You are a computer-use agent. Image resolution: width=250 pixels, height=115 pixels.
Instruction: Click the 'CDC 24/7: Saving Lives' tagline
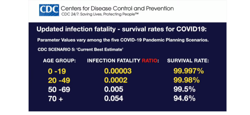tap(100, 14)
